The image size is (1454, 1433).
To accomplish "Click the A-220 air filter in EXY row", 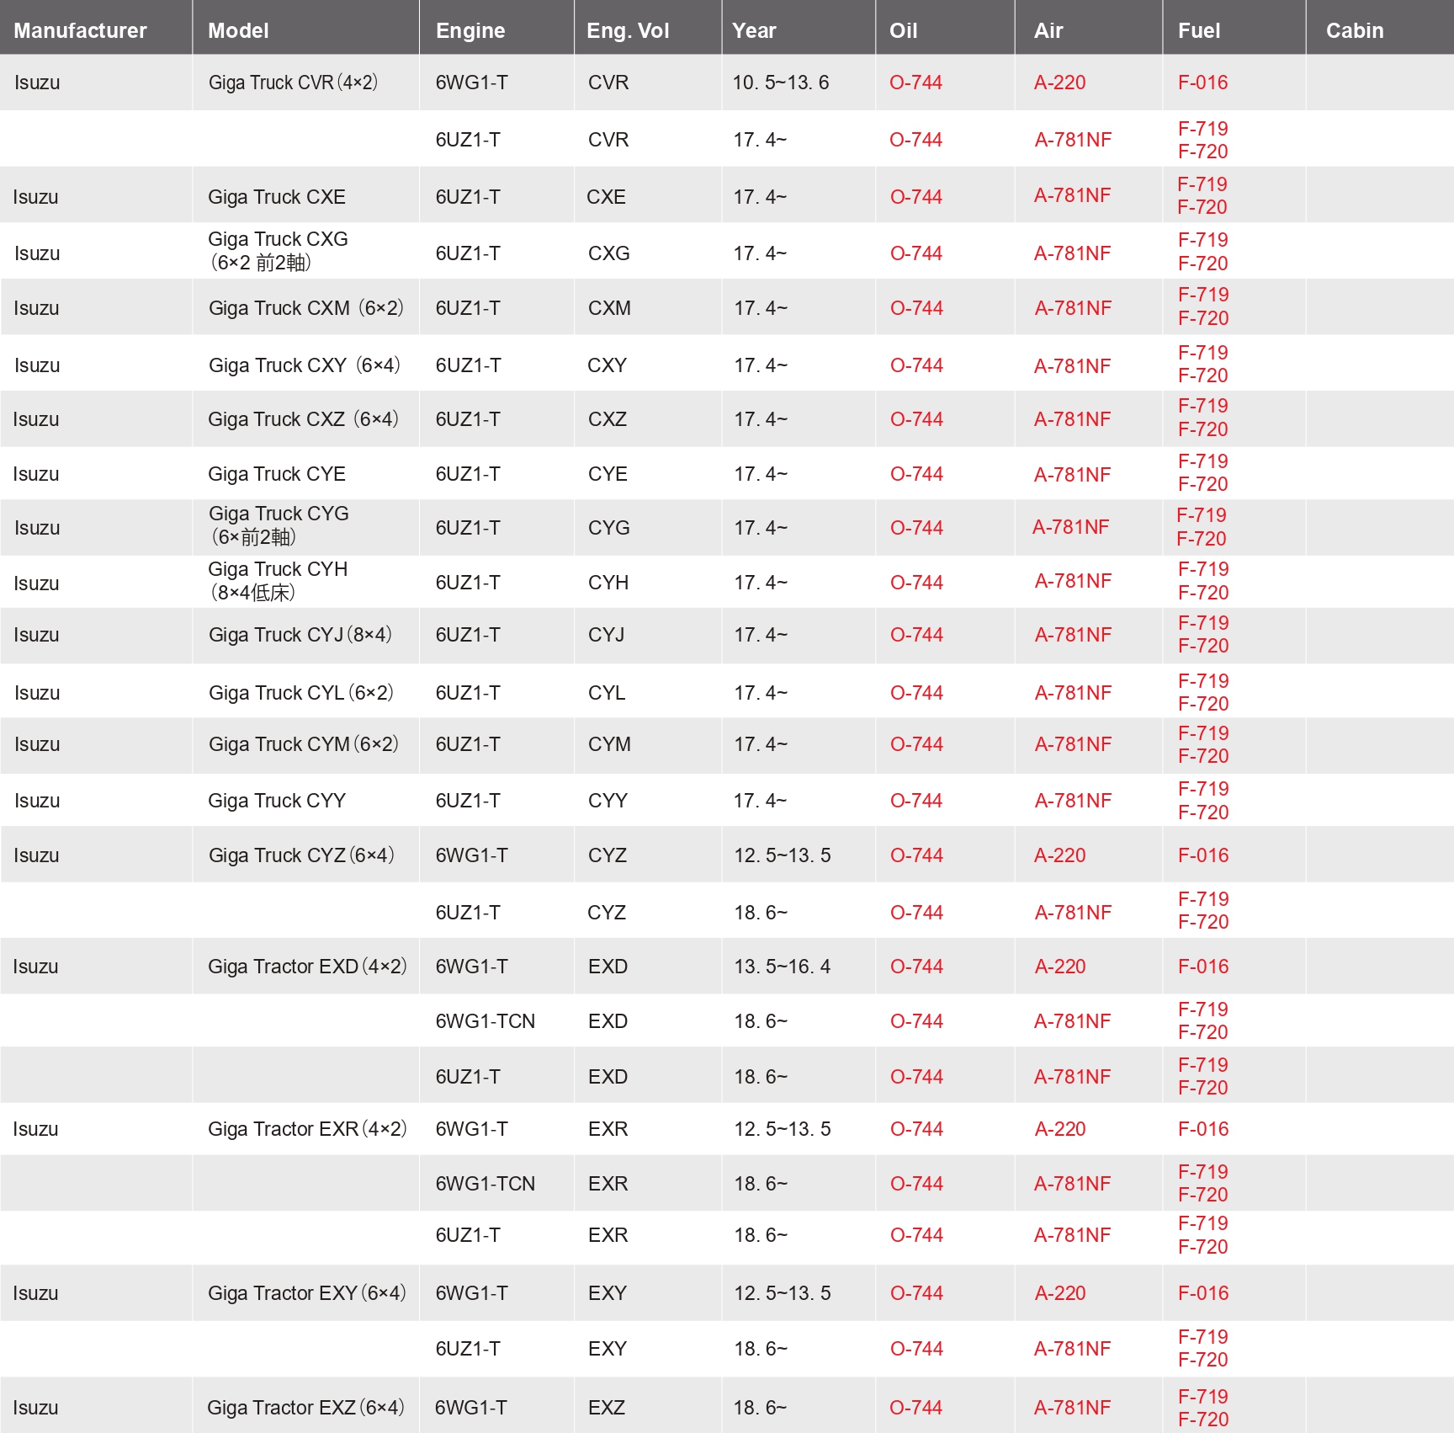I will (x=1060, y=1293).
